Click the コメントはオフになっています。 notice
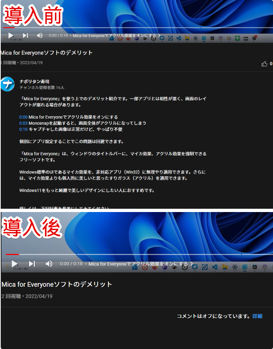Screen dimensions: 273x349 pyautogui.click(x=214, y=316)
